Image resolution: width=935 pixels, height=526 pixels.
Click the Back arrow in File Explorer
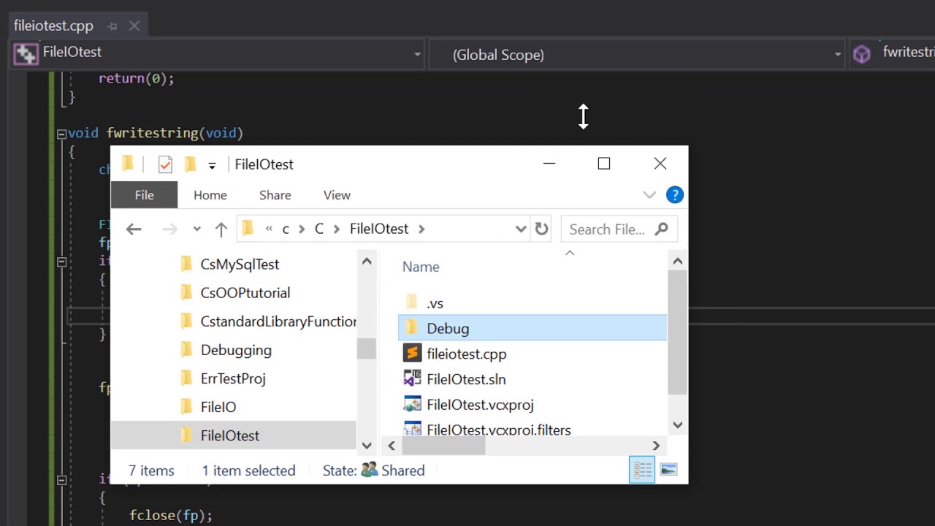pos(133,229)
